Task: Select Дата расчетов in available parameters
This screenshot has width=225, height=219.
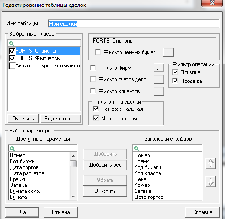Action: click(x=27, y=173)
